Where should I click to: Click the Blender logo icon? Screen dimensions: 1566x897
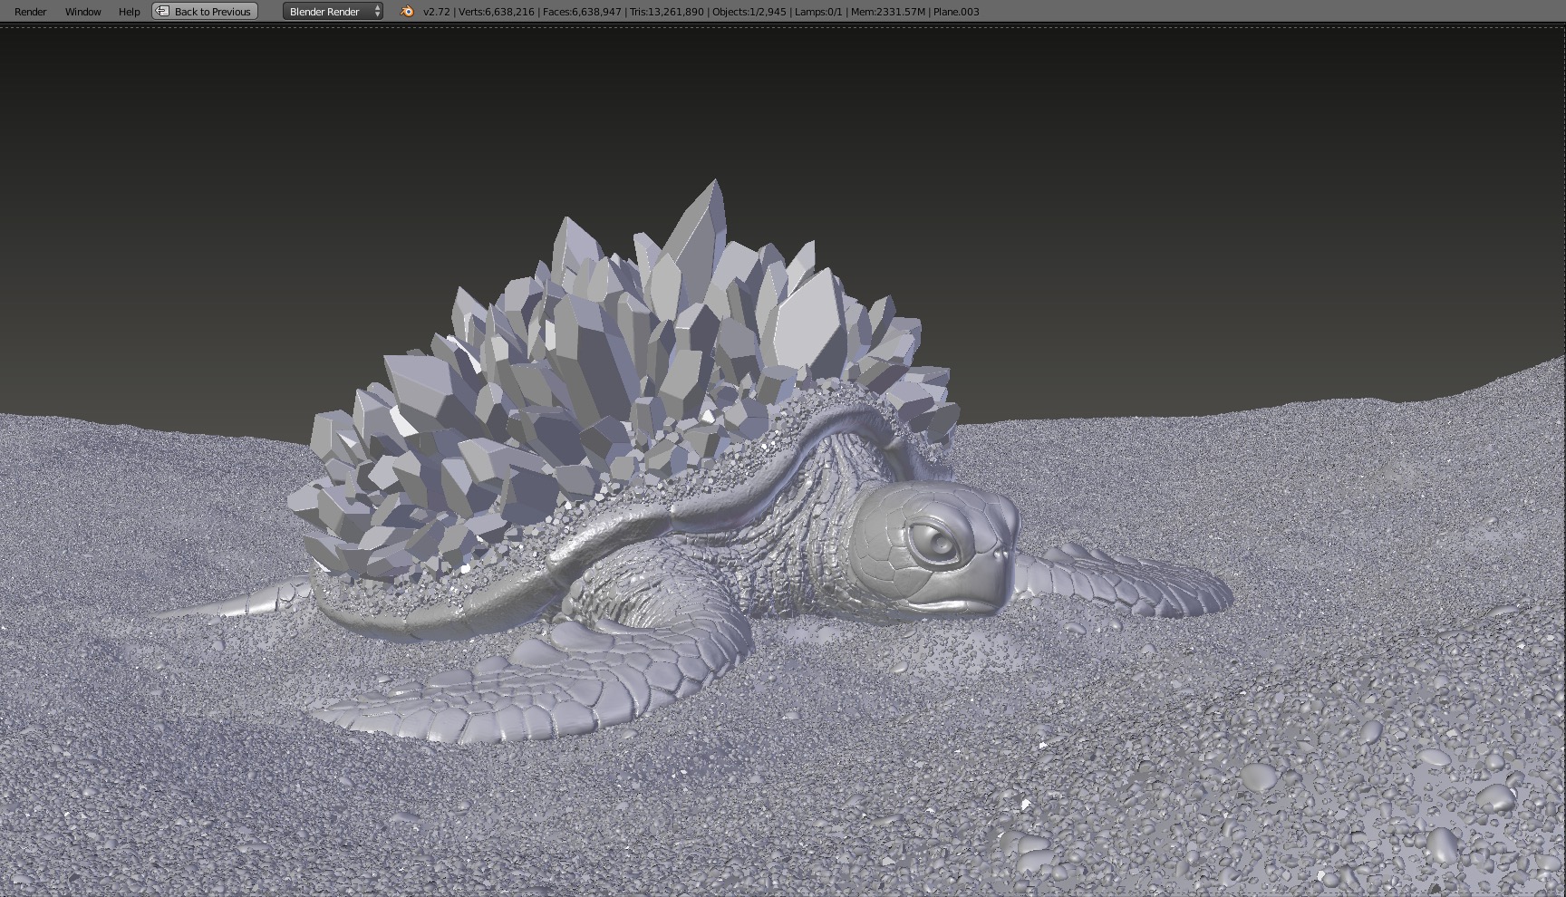tap(407, 12)
